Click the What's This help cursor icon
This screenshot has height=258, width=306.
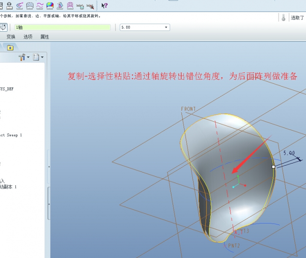[104, 6]
